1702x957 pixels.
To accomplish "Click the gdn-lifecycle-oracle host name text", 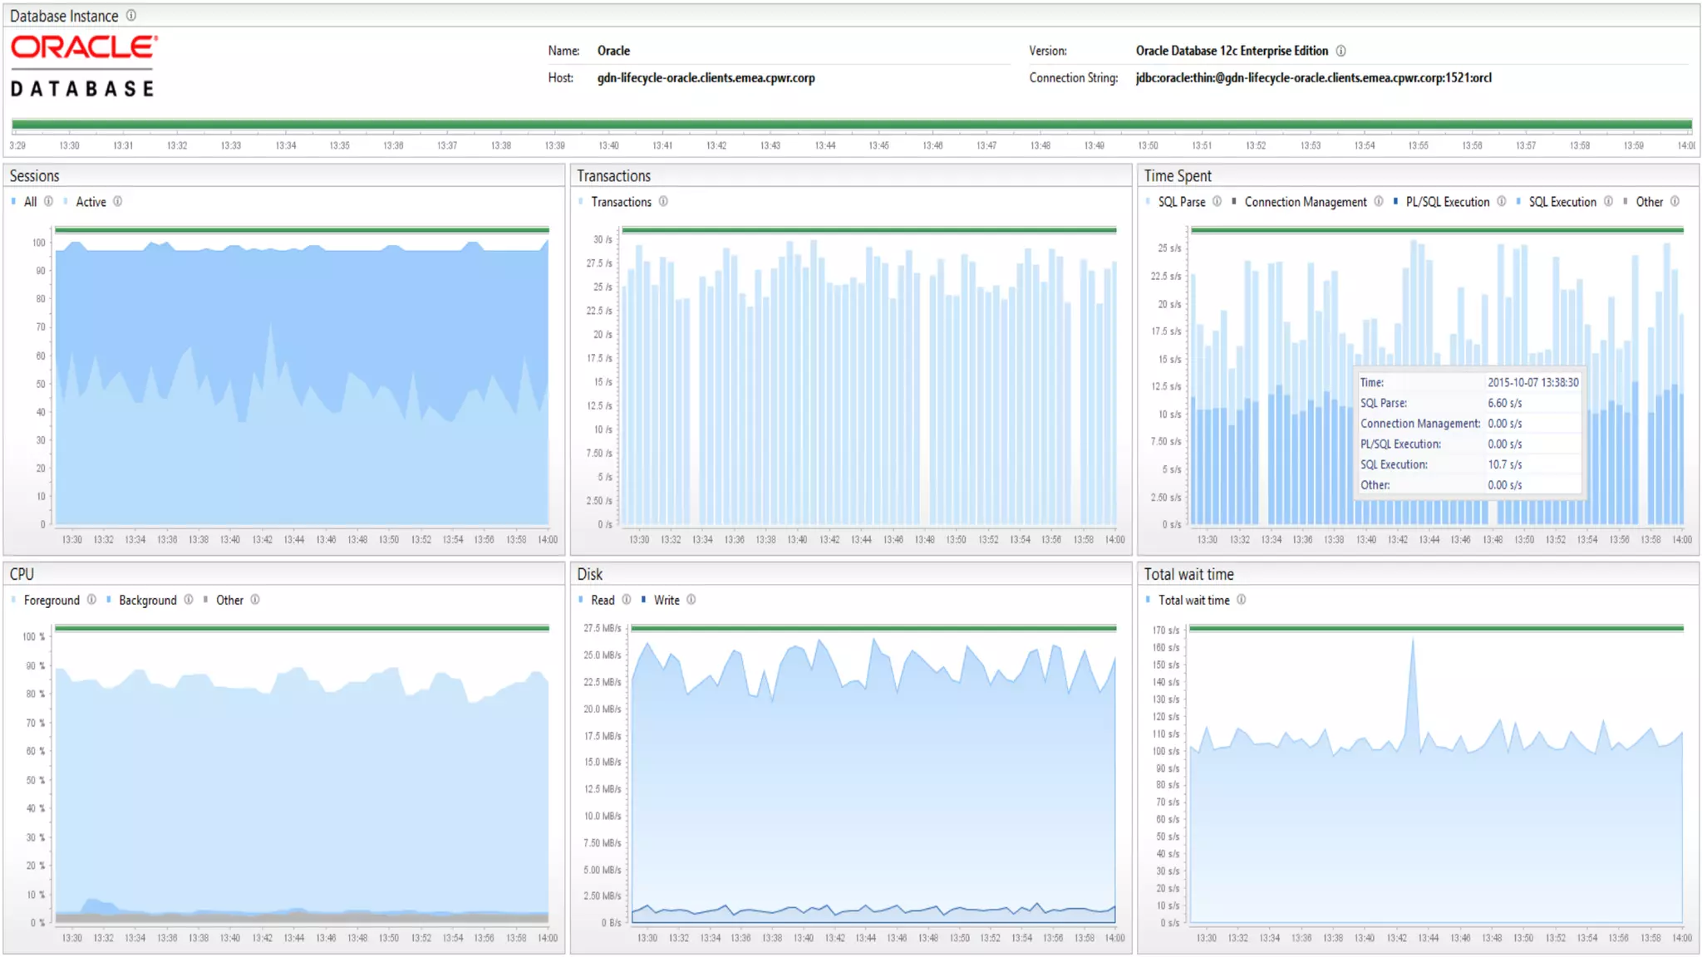I will [706, 78].
